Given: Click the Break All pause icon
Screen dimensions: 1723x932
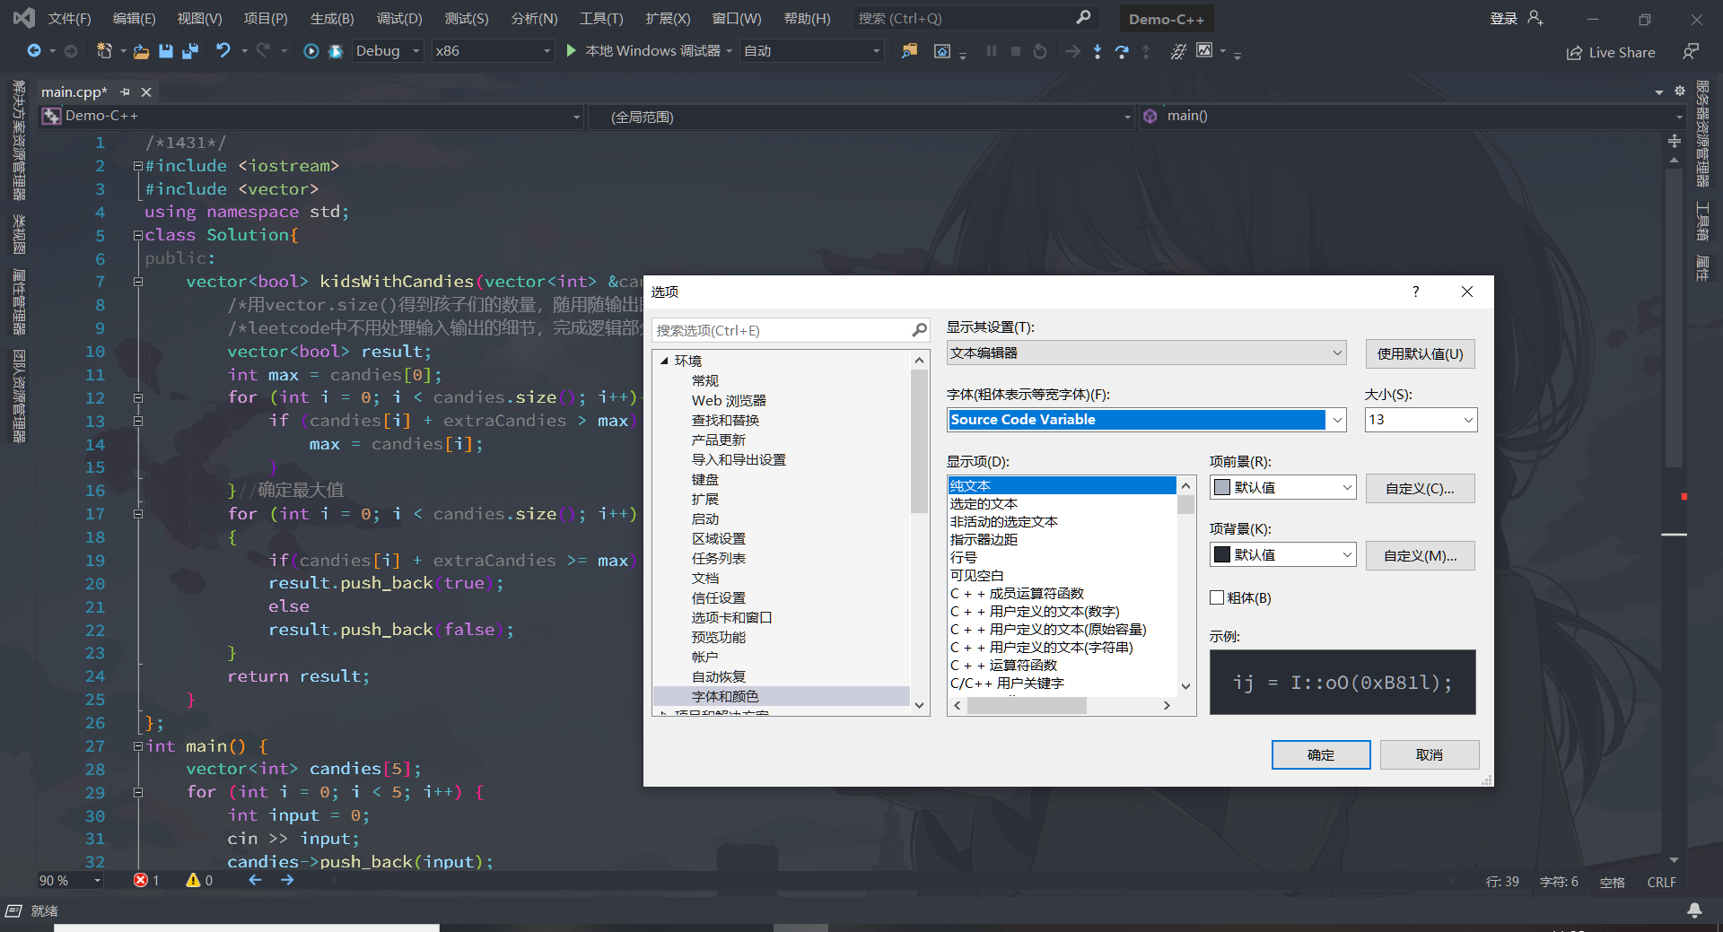Looking at the screenshot, I should (x=991, y=51).
